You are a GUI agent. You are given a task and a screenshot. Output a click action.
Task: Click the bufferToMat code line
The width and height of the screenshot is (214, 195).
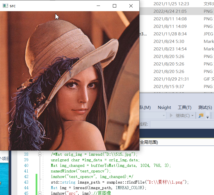tap(111, 165)
